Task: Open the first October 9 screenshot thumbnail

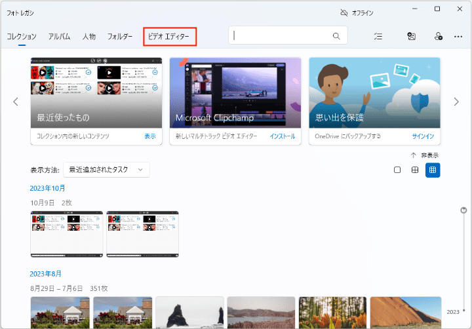Action: pos(66,234)
